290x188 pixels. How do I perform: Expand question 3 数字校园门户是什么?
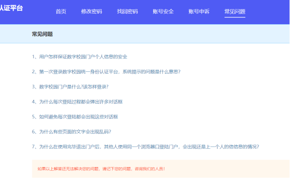(70, 86)
